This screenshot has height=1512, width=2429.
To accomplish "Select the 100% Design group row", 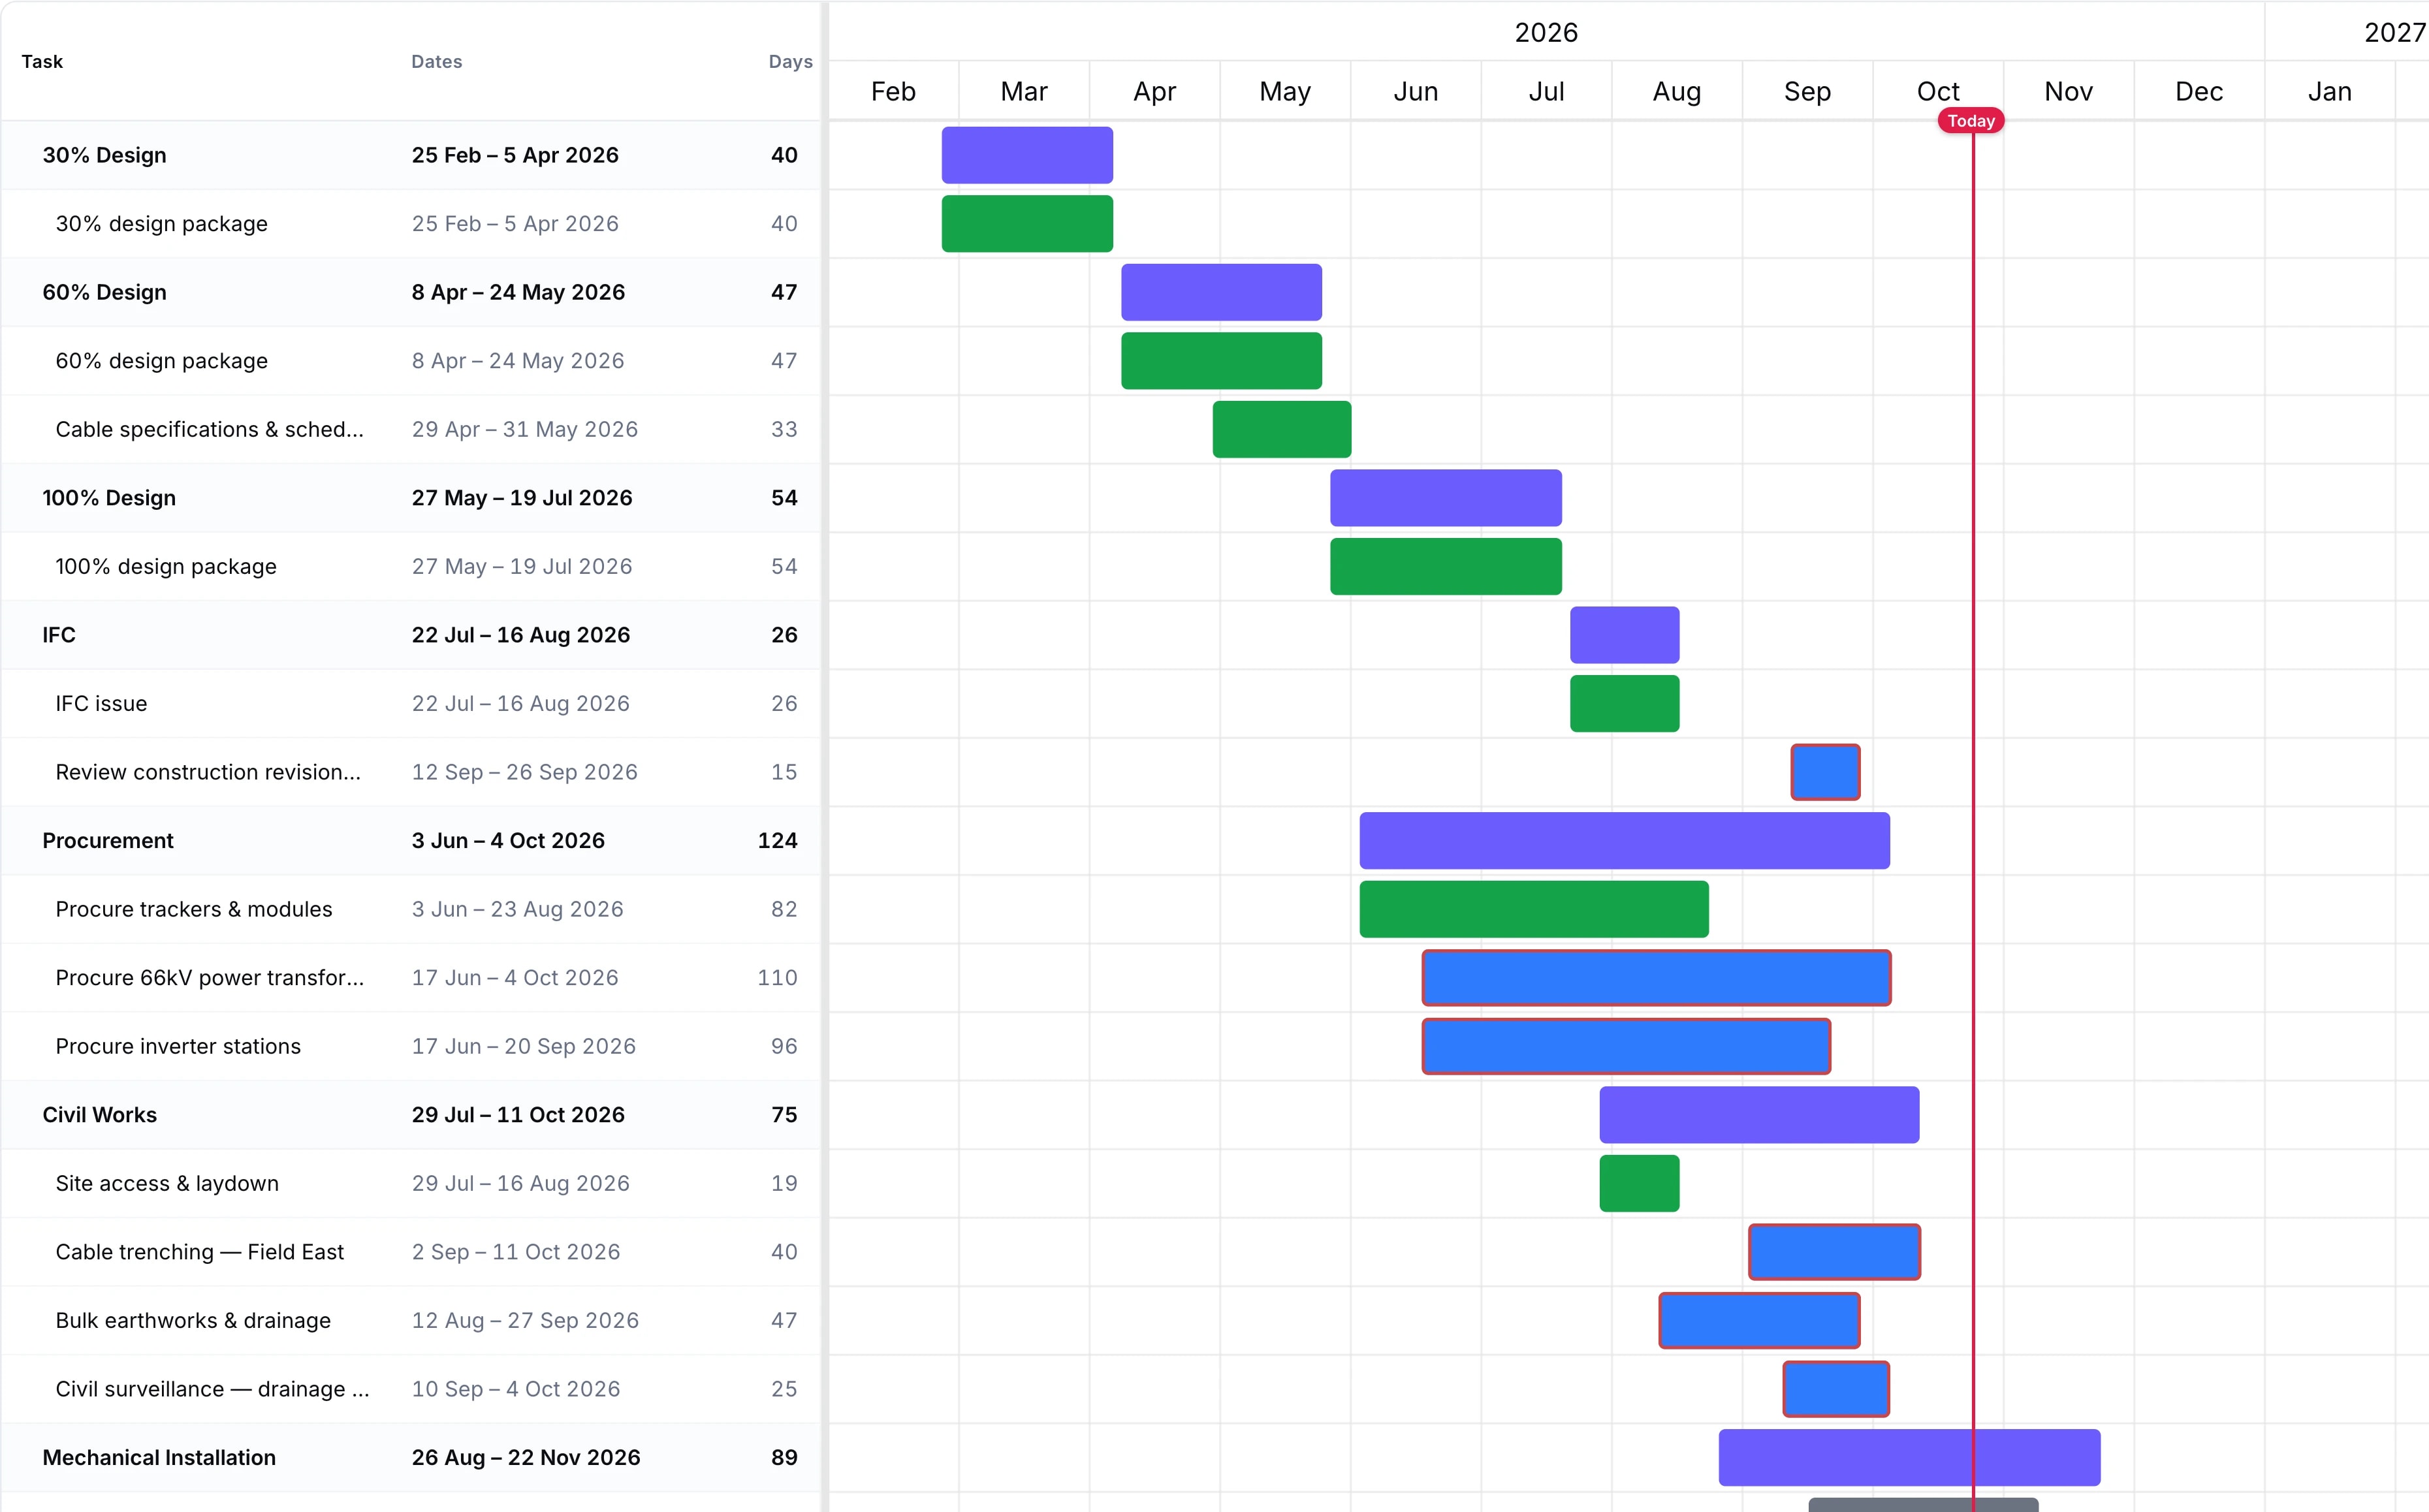I will [410, 498].
